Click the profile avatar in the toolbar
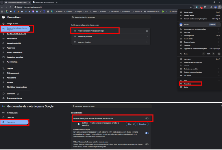The image size is (222, 150). (215, 7)
